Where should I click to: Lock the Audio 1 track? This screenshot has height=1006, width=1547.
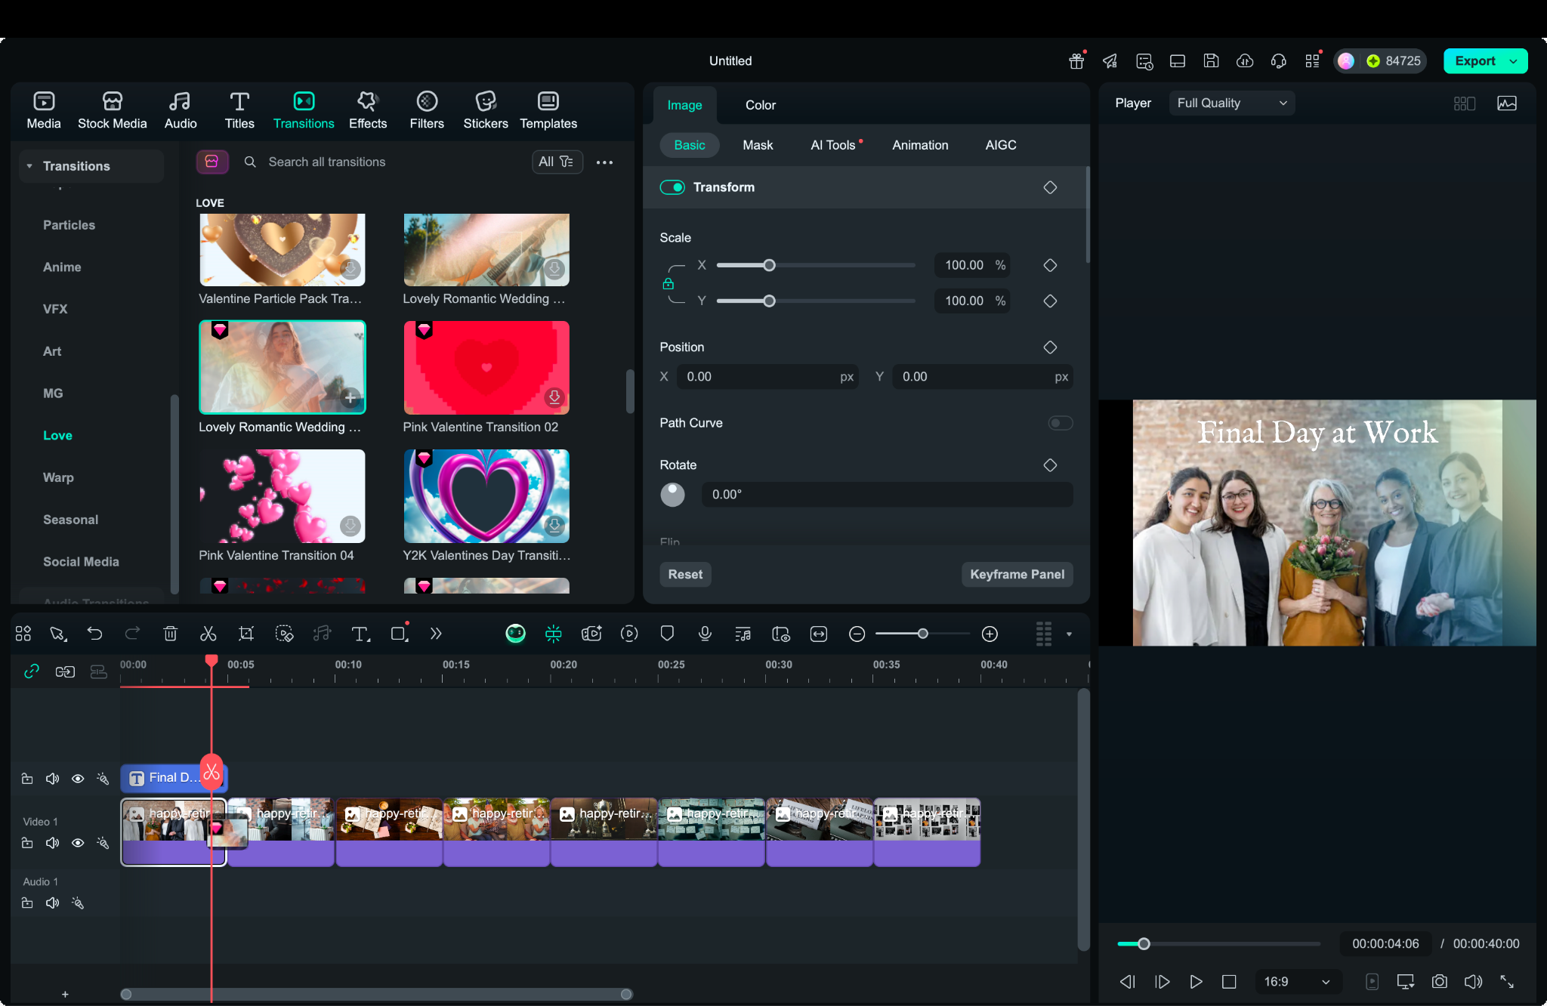(x=27, y=903)
